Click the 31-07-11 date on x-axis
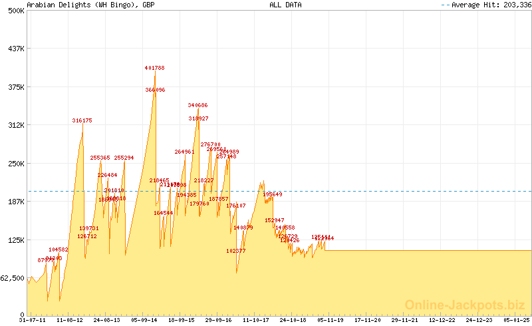532x326 pixels. (33, 320)
